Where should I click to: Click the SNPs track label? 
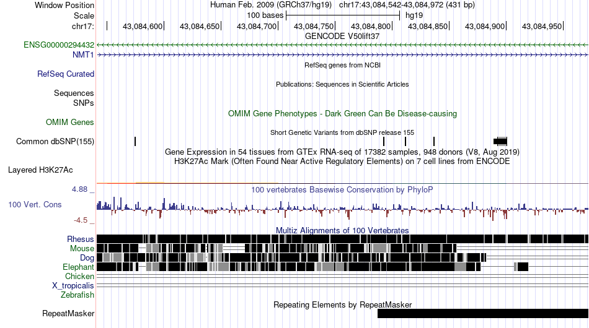(84, 103)
